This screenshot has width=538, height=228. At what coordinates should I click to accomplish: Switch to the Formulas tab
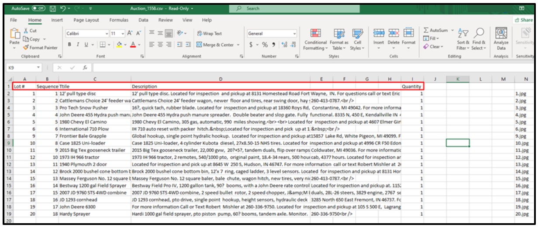tap(119, 20)
